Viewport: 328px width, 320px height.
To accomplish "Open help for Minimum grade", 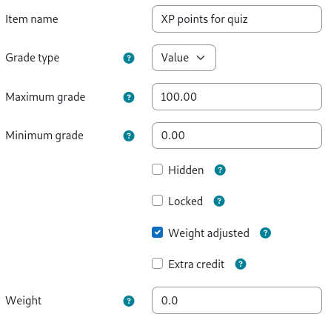I will (x=129, y=136).
